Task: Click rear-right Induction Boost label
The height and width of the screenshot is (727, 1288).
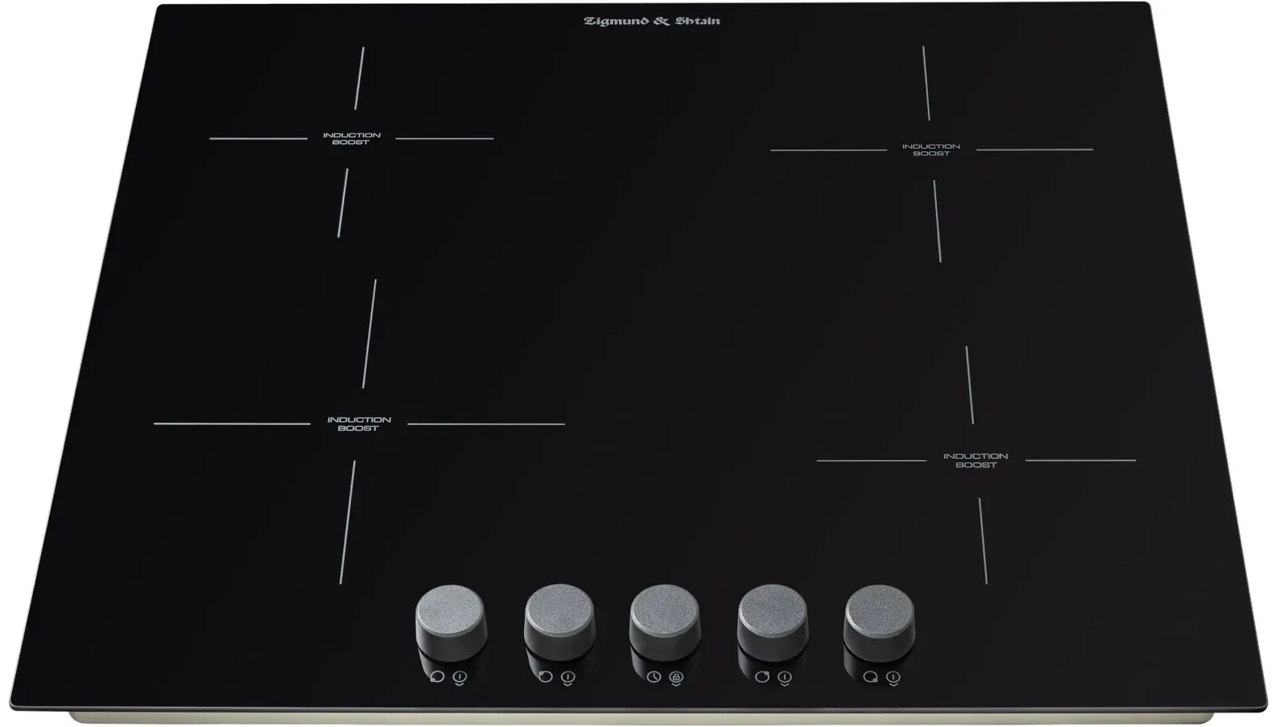Action: (931, 150)
